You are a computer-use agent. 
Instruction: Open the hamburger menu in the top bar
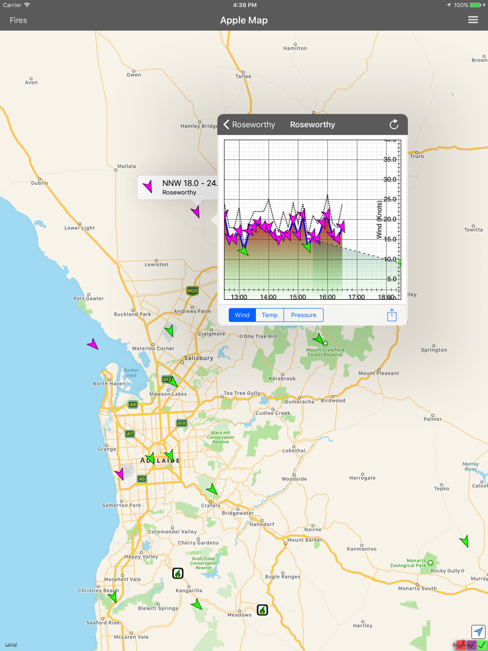tap(473, 20)
